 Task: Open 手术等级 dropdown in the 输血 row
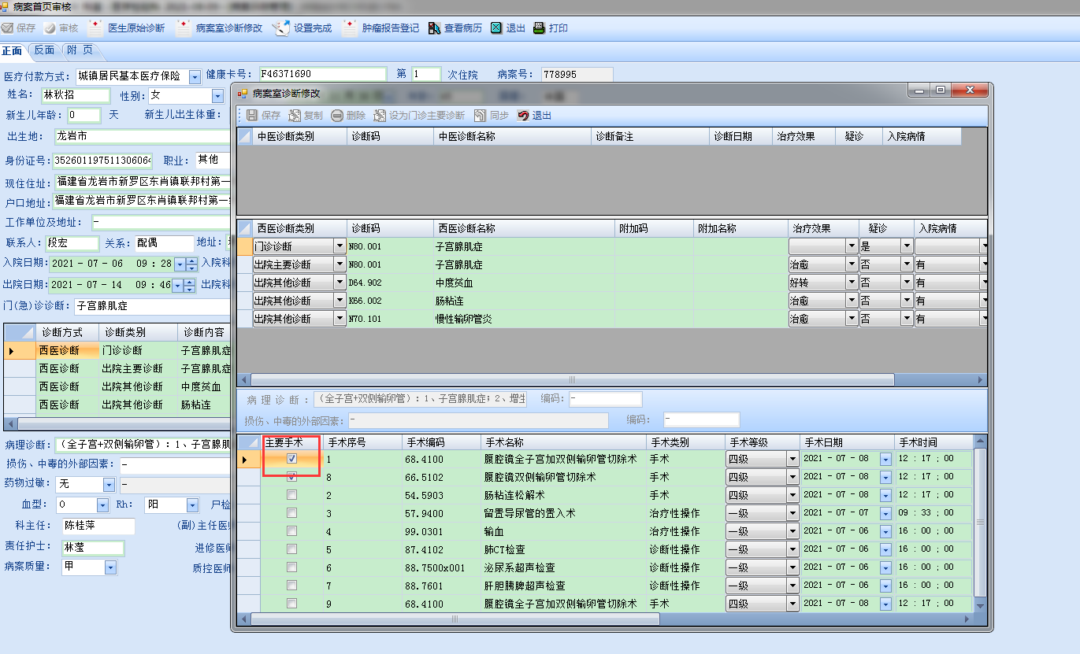(x=792, y=531)
